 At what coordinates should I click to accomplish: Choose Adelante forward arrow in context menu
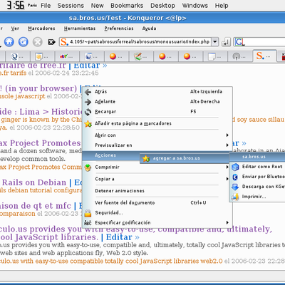tap(88, 102)
